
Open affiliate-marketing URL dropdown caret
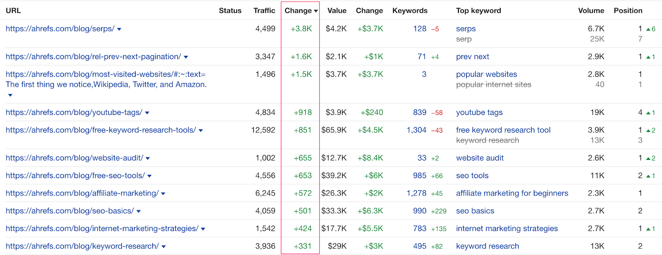(x=163, y=194)
